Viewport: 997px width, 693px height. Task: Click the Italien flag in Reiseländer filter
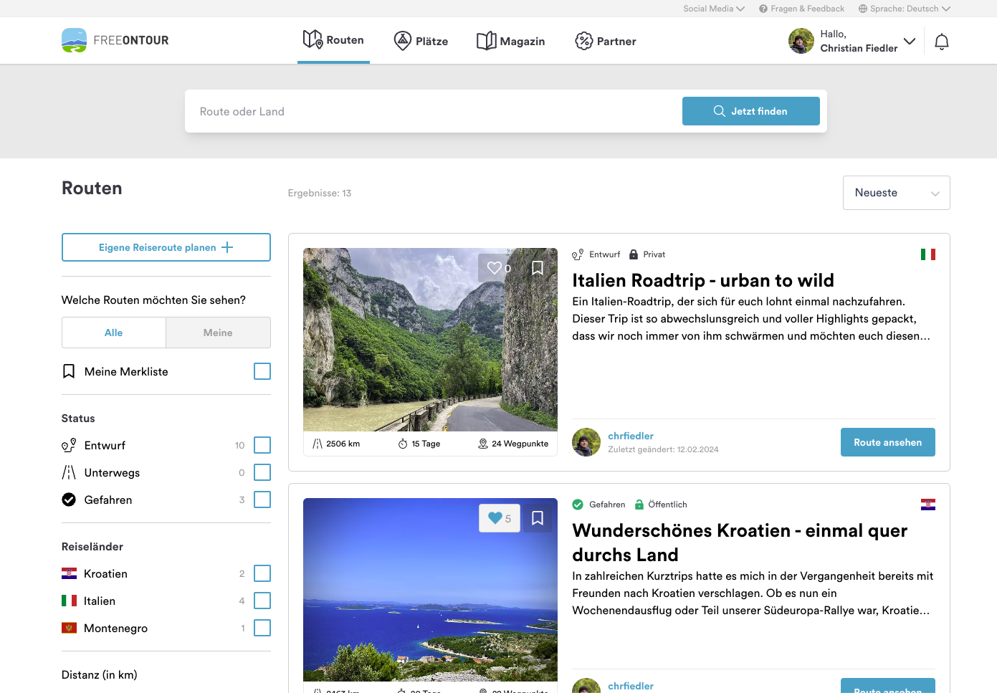point(69,601)
